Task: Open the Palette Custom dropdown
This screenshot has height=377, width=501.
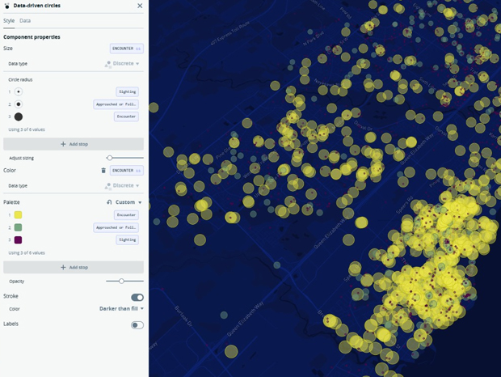Action: [128, 202]
